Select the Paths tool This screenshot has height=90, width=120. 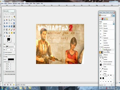(x=9, y=20)
